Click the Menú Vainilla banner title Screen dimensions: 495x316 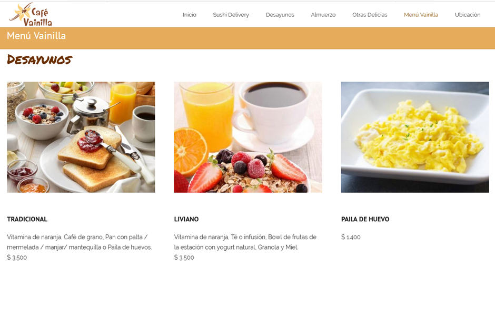pyautogui.click(x=36, y=36)
